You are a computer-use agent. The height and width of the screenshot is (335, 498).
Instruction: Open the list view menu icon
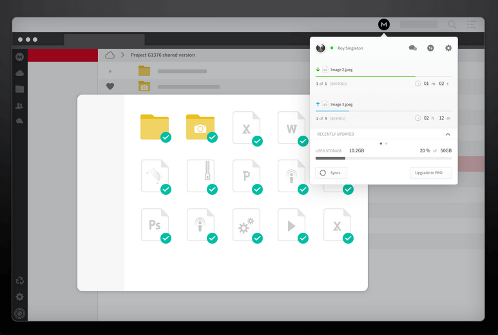point(472,24)
